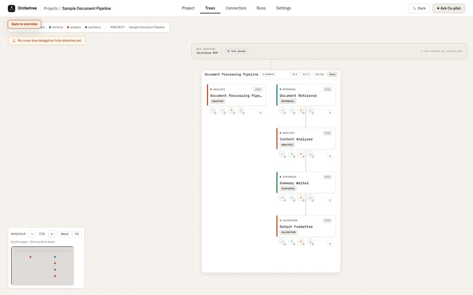Click the no cross-tree delegation links notice
This screenshot has height=295, width=473.
47,41
